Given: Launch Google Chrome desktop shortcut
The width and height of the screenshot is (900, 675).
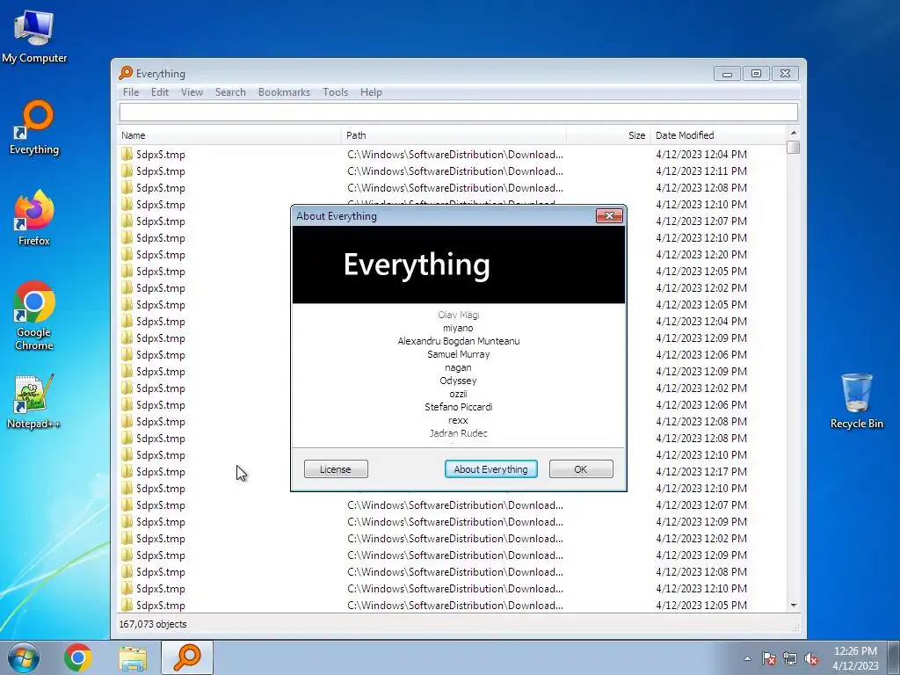Looking at the screenshot, I should (34, 316).
